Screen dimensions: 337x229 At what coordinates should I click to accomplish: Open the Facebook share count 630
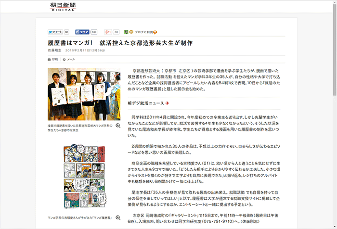94,32
